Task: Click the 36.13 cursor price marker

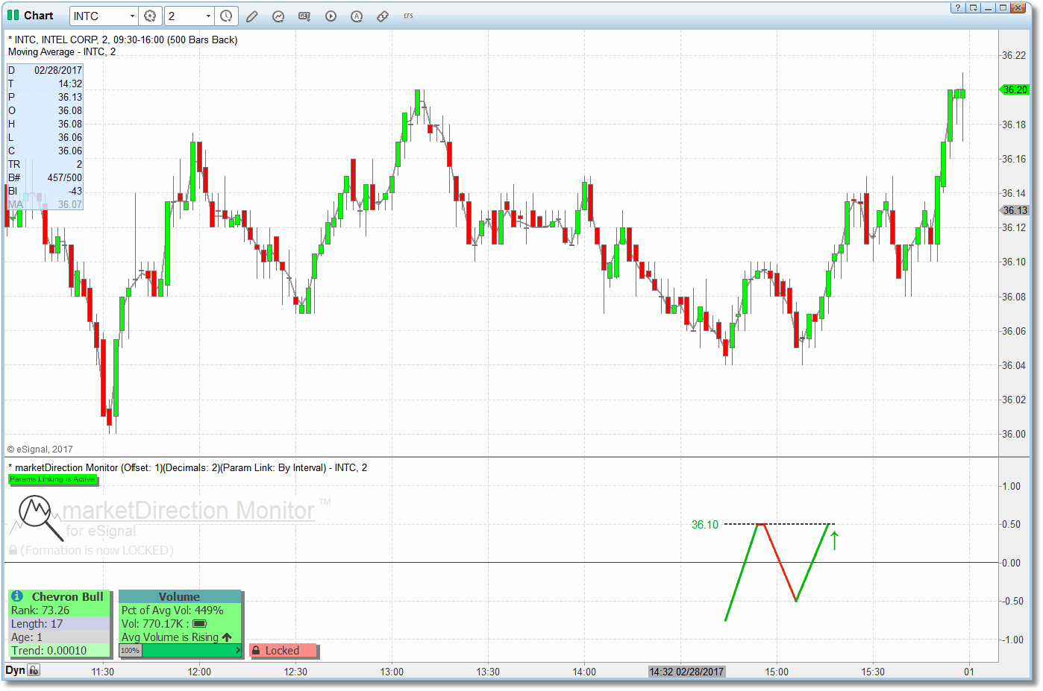Action: click(1014, 210)
